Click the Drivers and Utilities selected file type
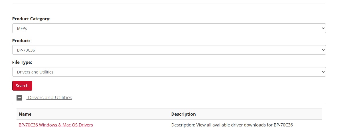 35,72
